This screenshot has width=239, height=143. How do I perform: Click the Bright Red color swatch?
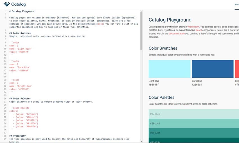click(x=237, y=69)
